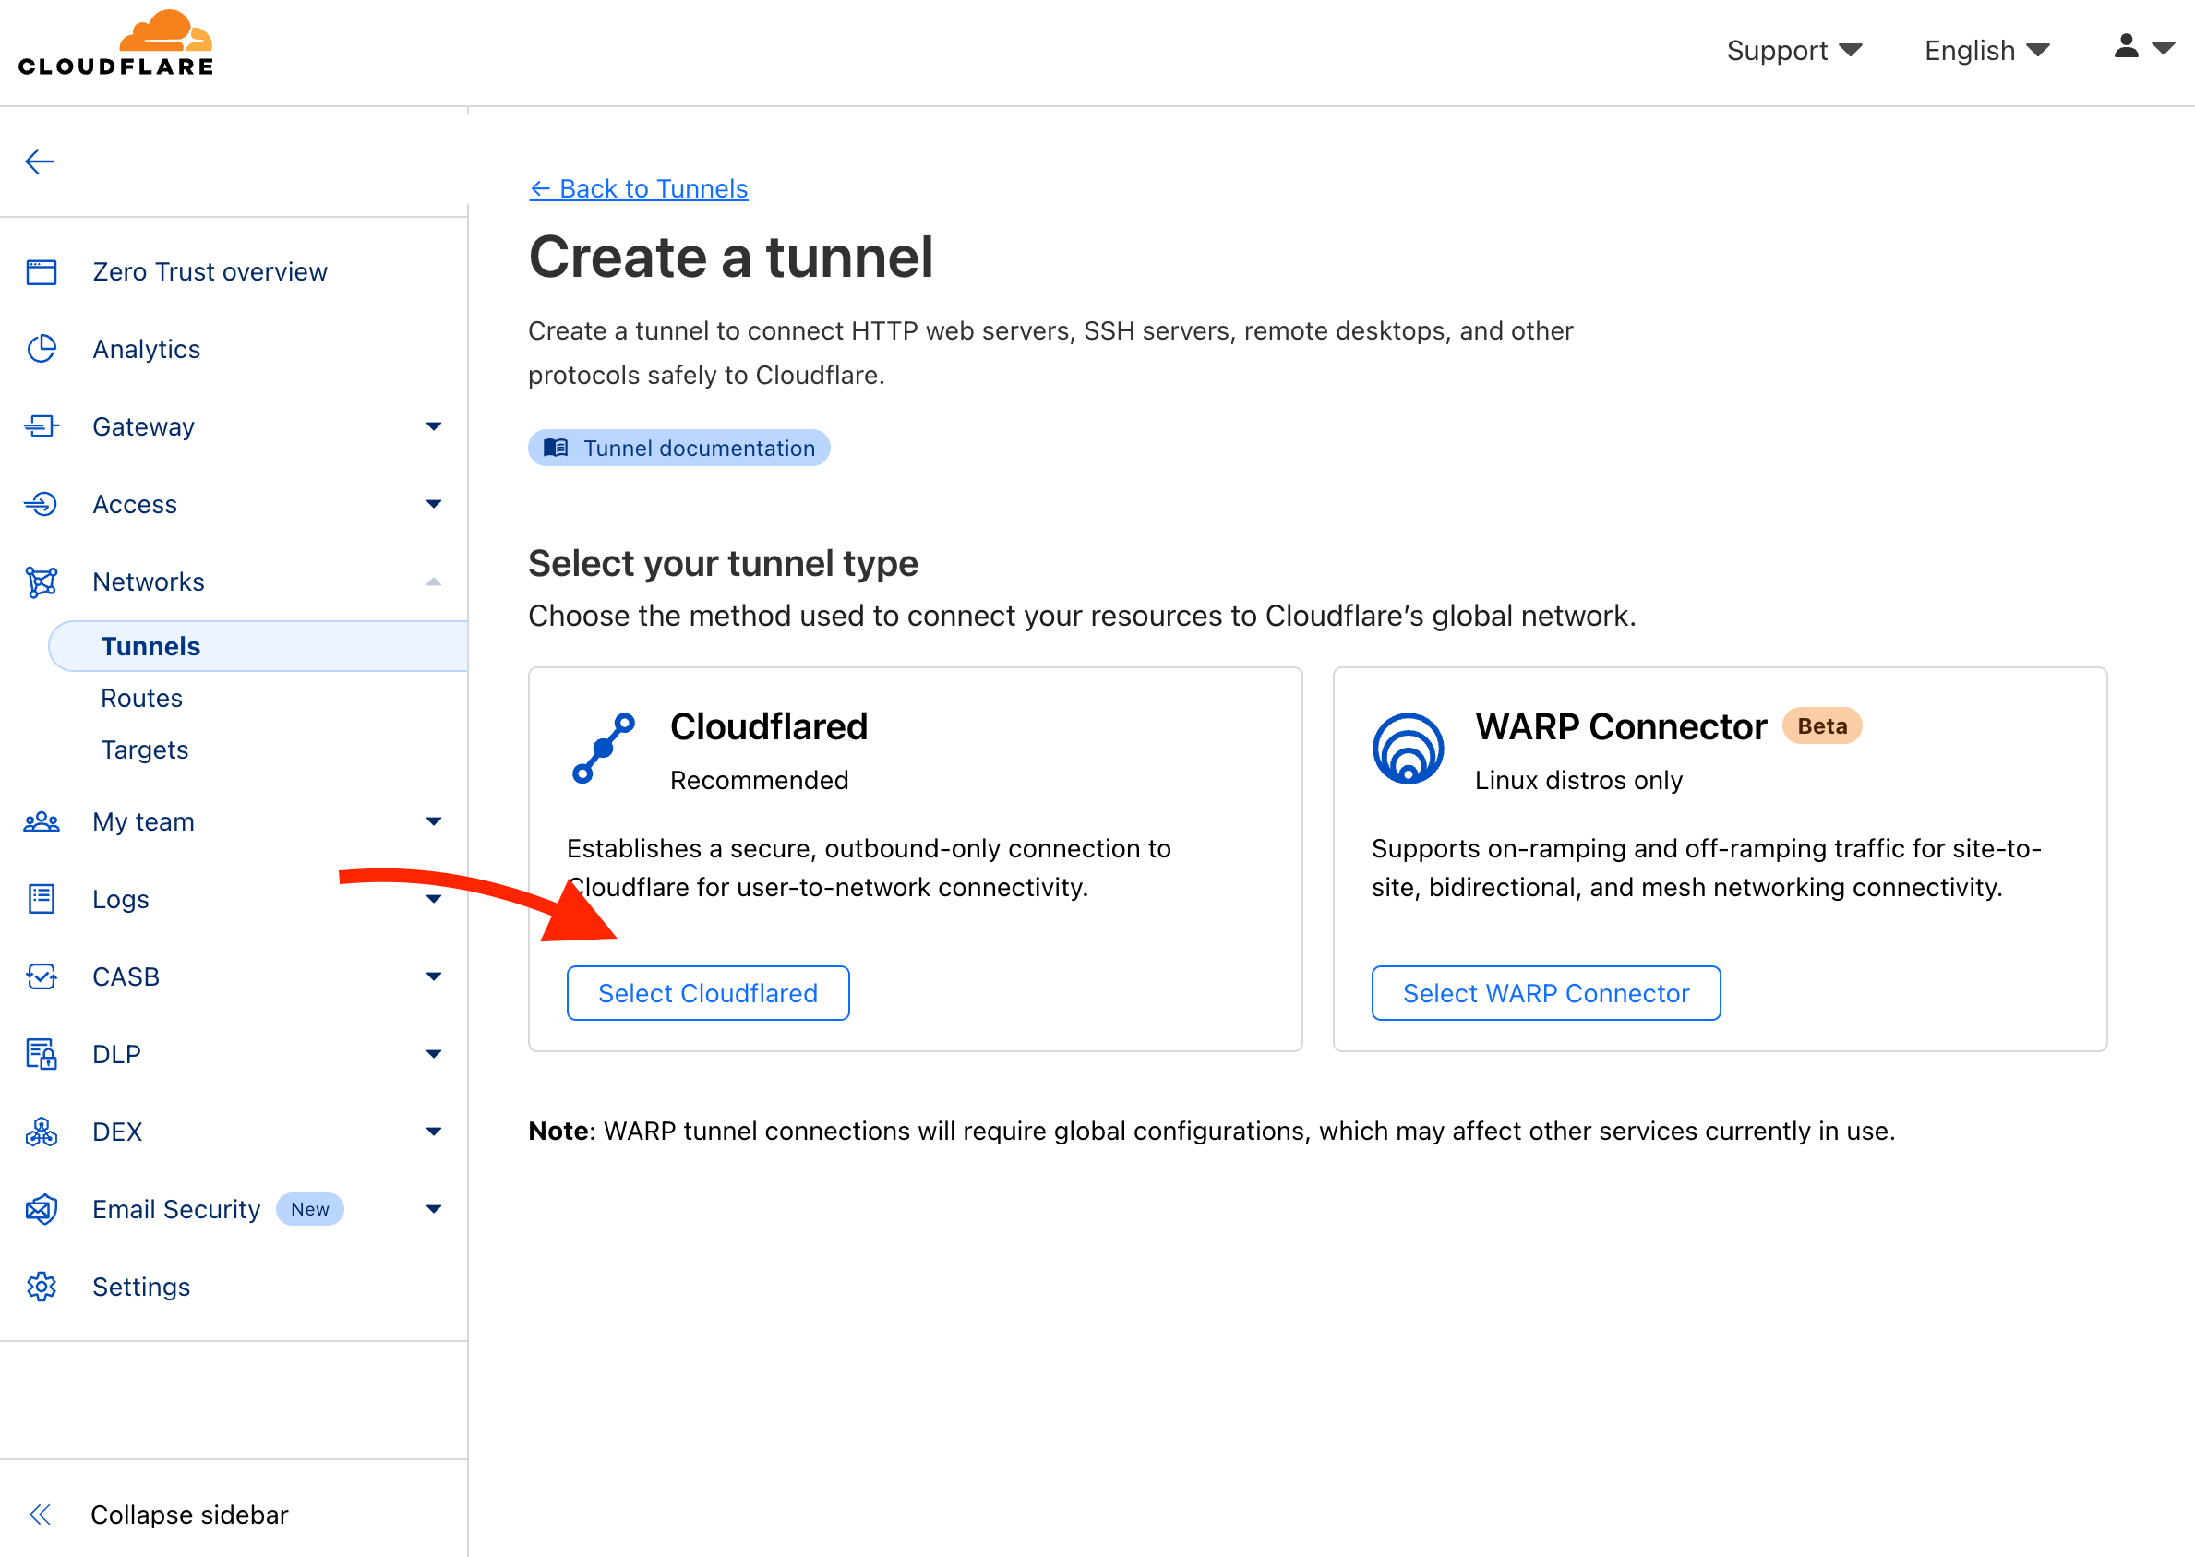Expand the Access menu arrow

434,504
